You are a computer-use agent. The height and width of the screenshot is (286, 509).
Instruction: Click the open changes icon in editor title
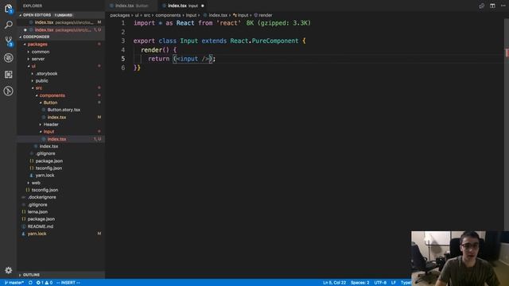(482, 6)
